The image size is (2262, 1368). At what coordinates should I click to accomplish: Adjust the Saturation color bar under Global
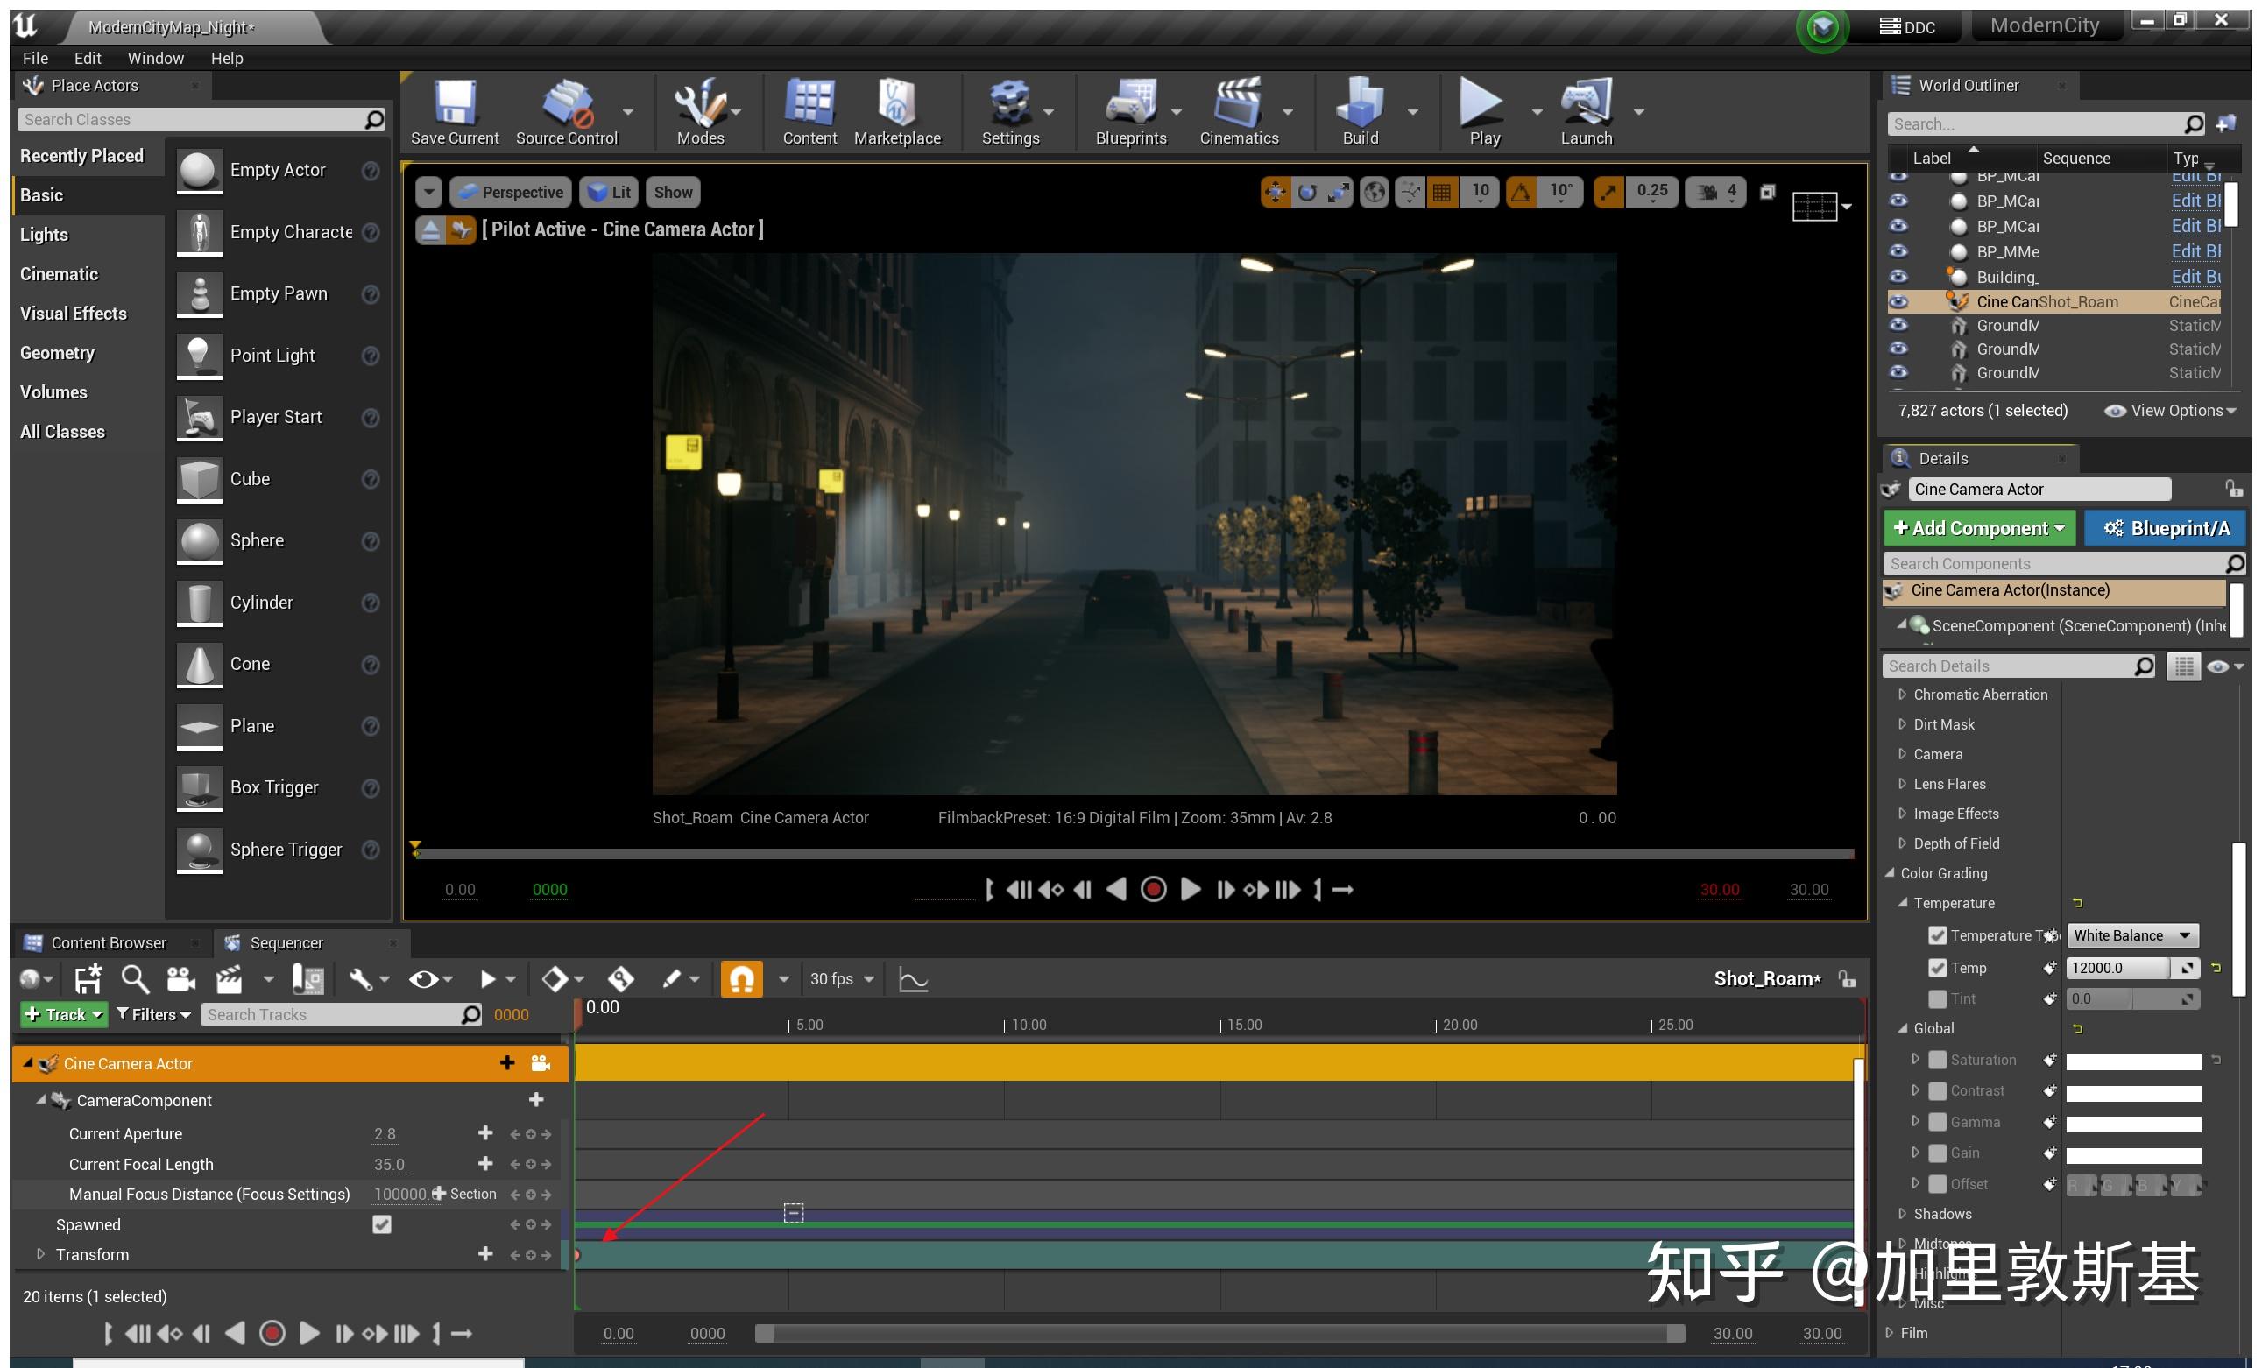(2131, 1060)
